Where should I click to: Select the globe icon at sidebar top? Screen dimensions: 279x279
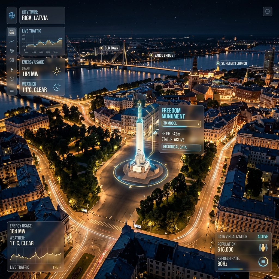click(11, 16)
